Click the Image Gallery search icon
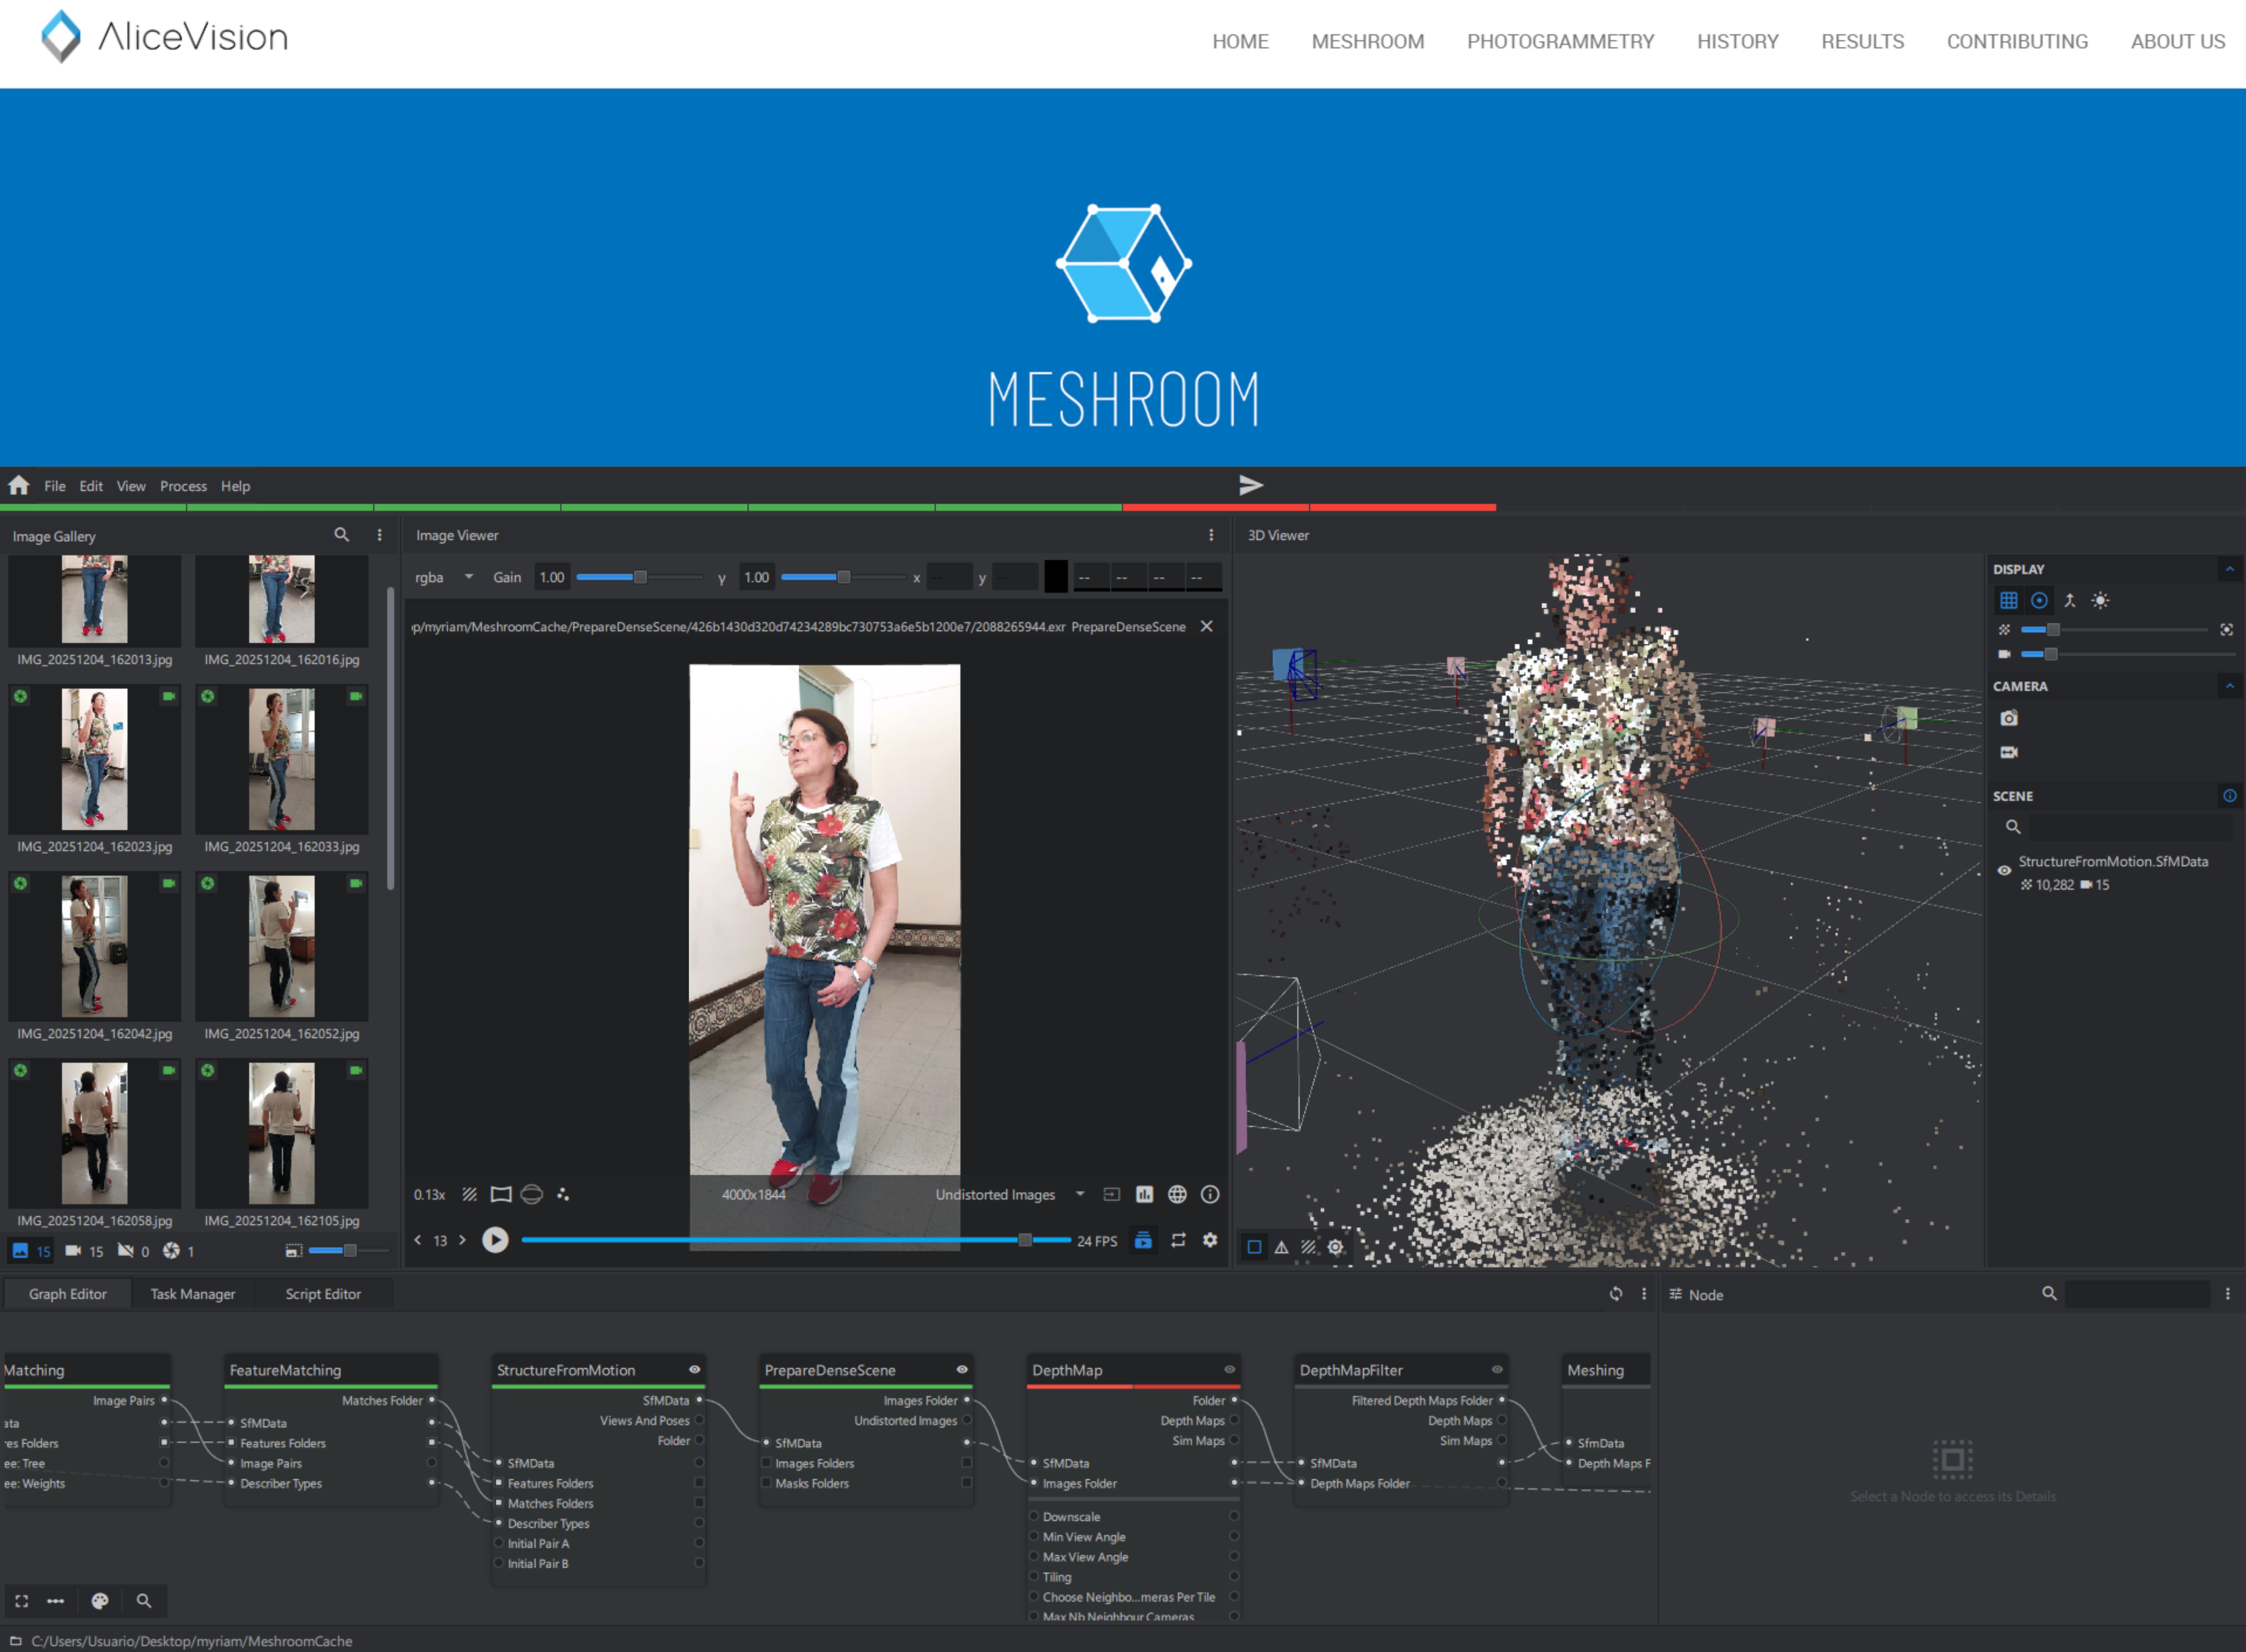Screen dimensions: 2246x1652 (342, 535)
